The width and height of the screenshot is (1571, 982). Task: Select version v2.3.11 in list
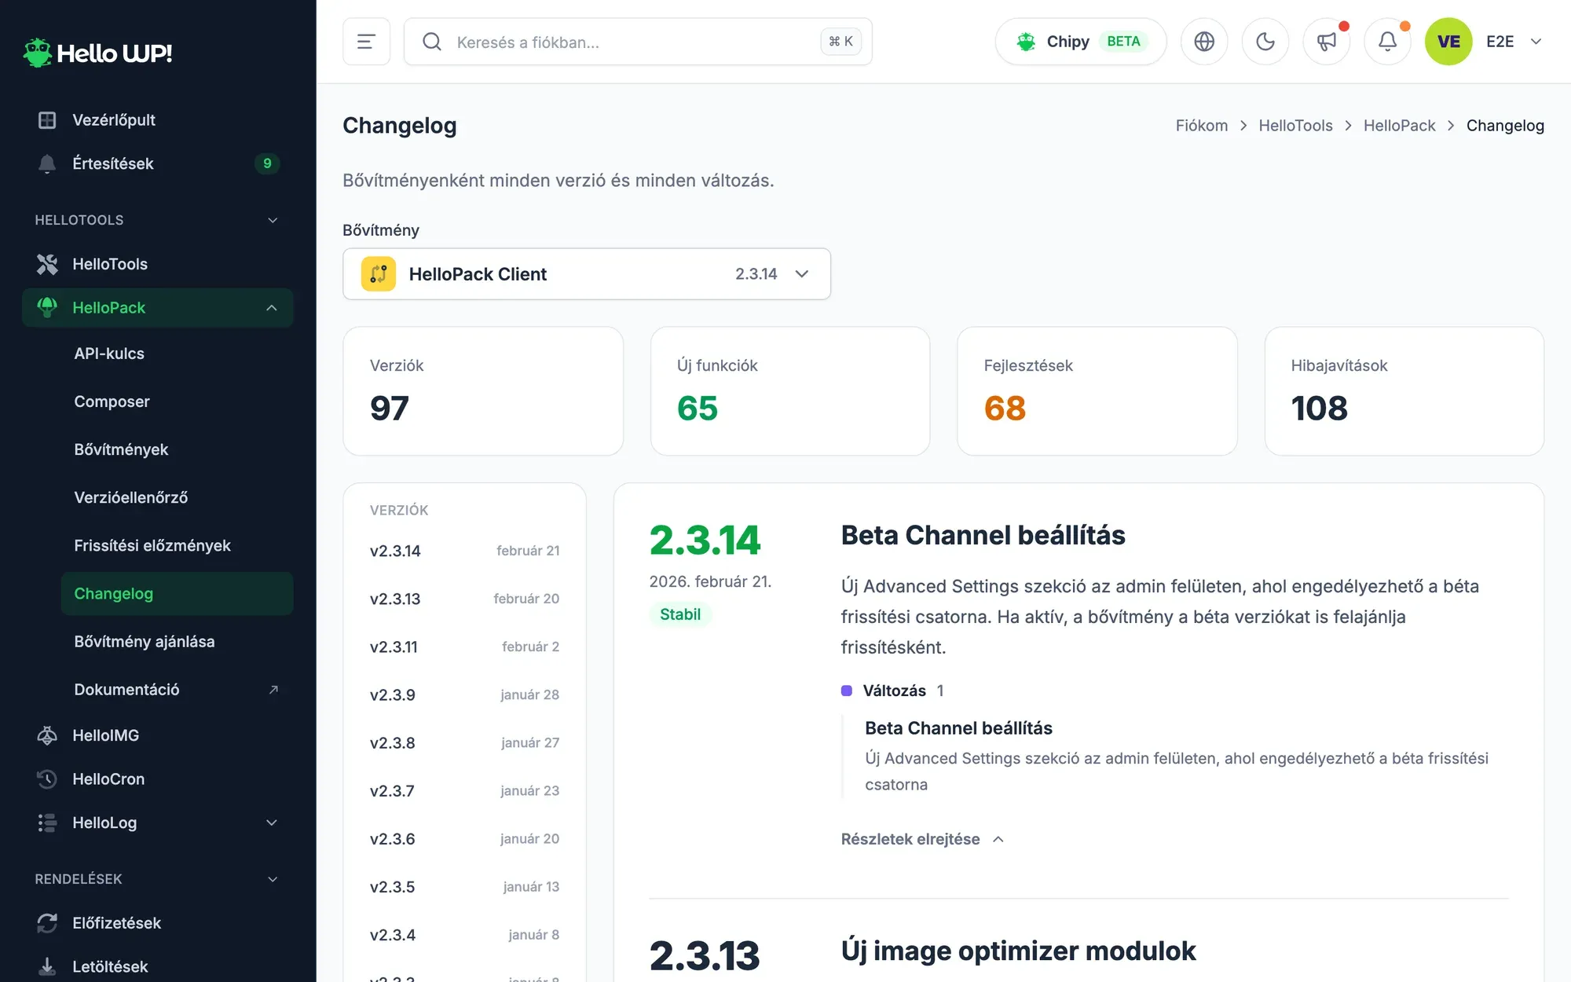[465, 647]
